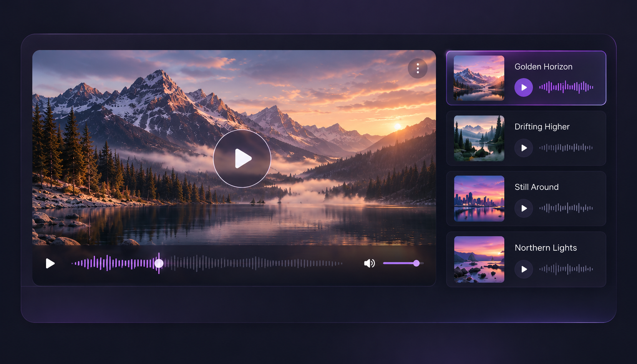
Task: Select the Northern Lights thumbnail
Action: click(x=479, y=259)
